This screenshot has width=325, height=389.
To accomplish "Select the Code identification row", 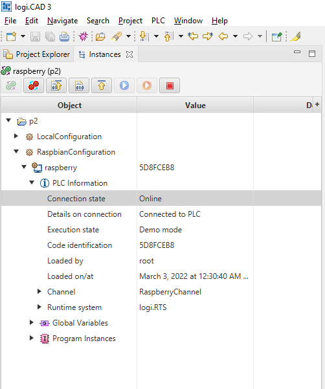I will click(x=161, y=245).
